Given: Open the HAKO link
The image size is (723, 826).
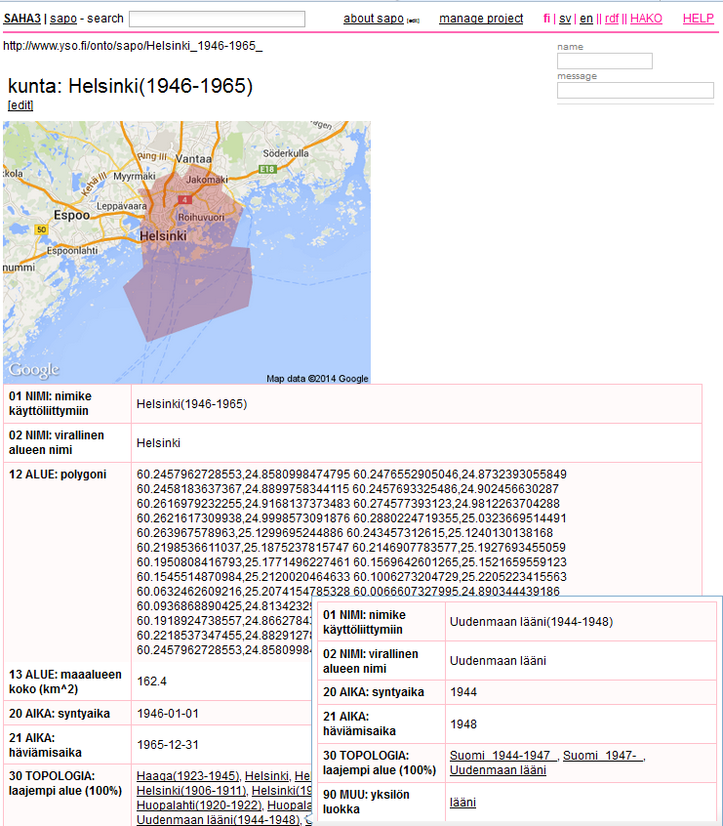Looking at the screenshot, I should click(646, 19).
